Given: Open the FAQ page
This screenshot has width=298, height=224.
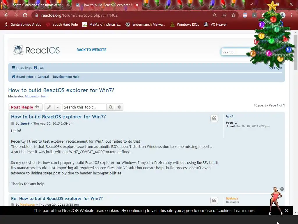Looking at the screenshot, I should [x=39, y=68].
